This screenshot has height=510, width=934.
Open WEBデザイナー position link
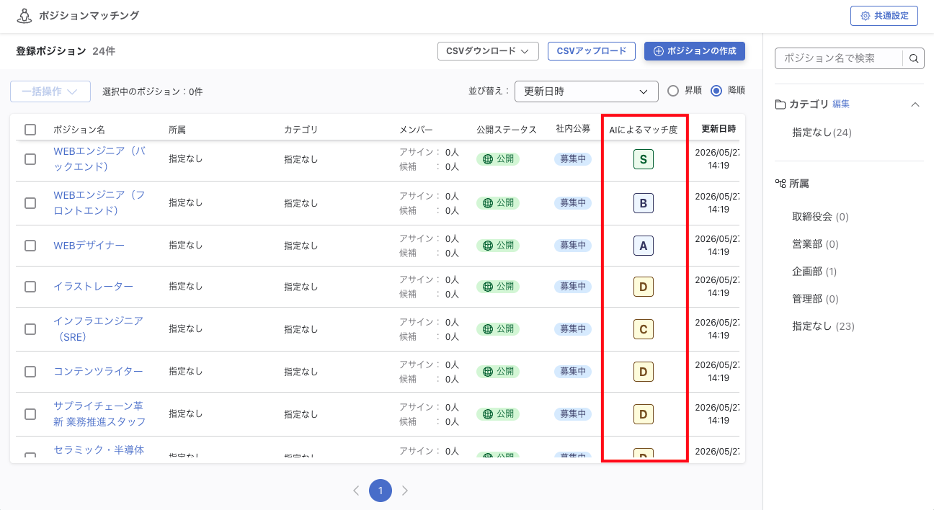89,246
